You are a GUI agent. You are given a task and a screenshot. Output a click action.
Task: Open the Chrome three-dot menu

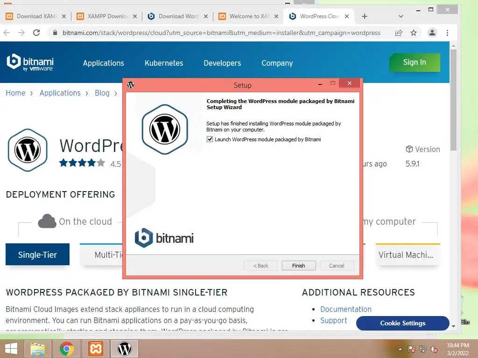pos(447,33)
